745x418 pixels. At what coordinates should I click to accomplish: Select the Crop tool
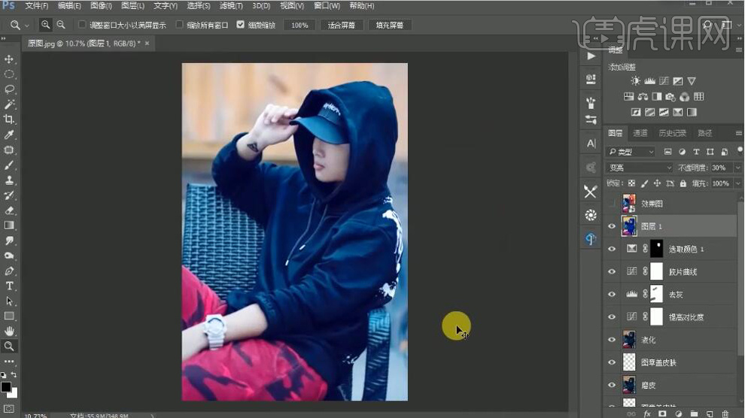click(10, 120)
